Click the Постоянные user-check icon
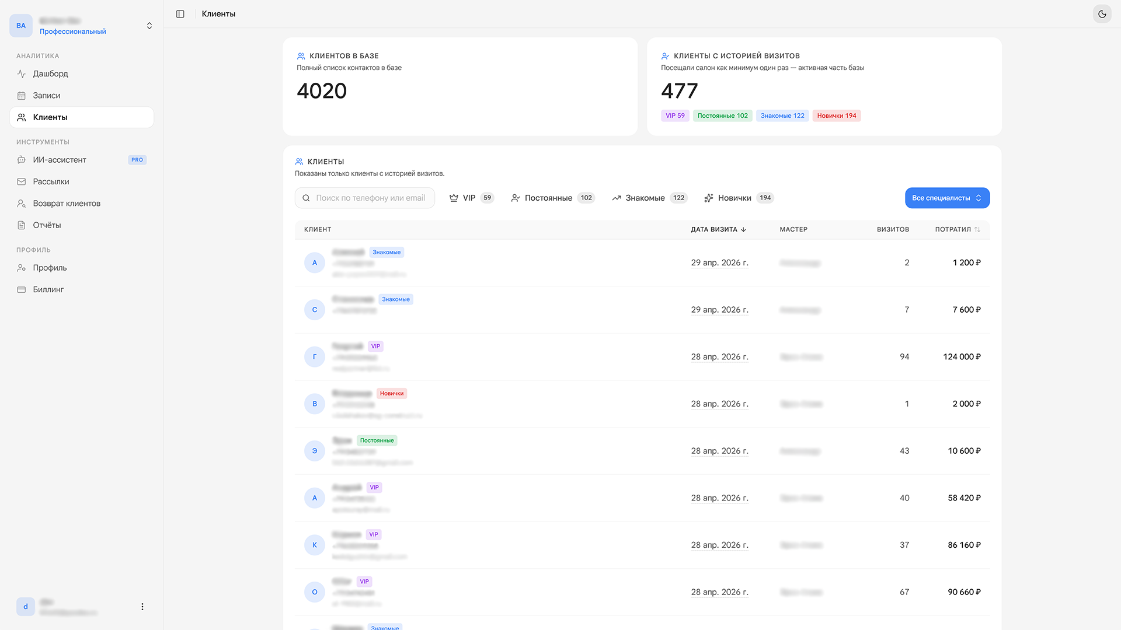Image resolution: width=1121 pixels, height=630 pixels. pos(516,198)
